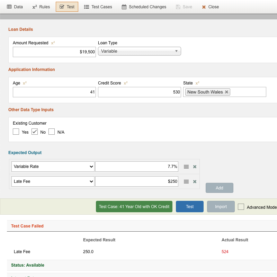The width and height of the screenshot is (277, 277).
Task: Click reorder handle for Variable Rate row
Action: point(186,167)
